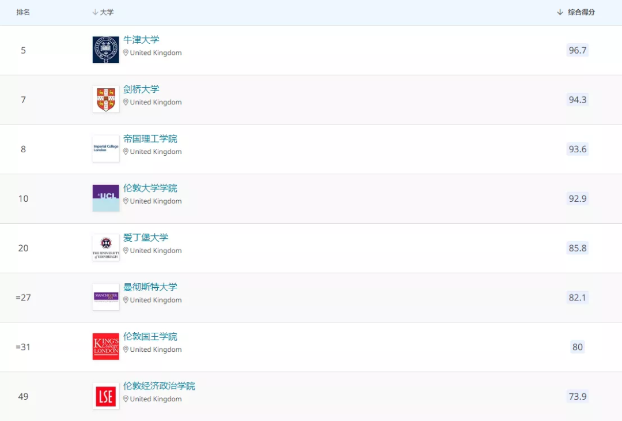The image size is (622, 421).
Task: Select the score 82.1 value
Action: point(578,298)
